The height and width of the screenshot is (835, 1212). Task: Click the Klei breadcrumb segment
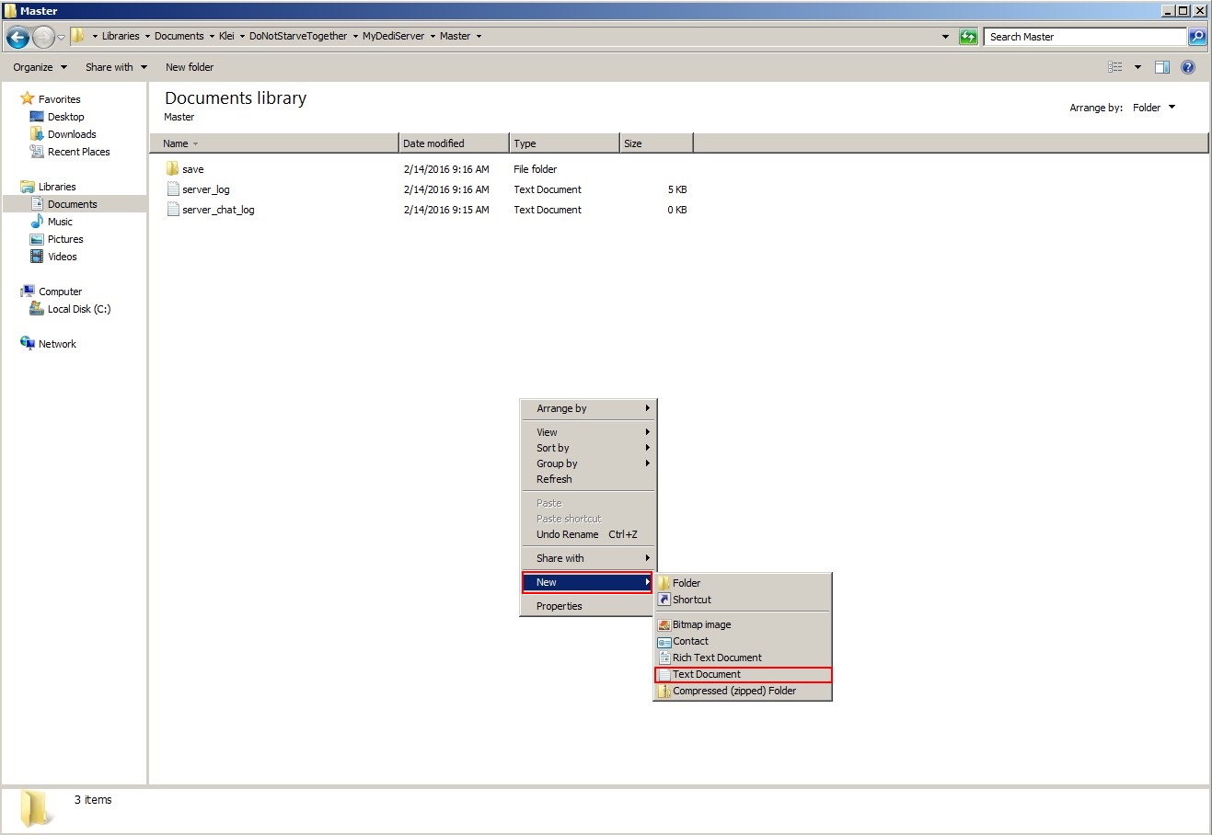[226, 37]
